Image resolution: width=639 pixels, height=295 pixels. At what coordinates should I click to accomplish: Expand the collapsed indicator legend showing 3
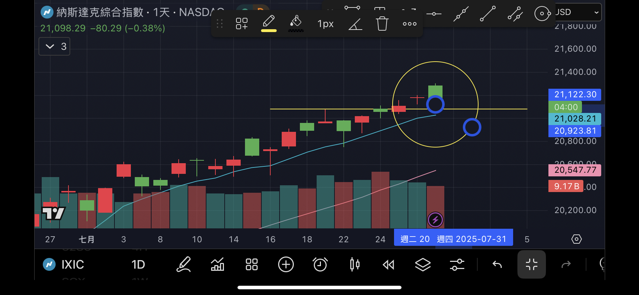pos(55,47)
